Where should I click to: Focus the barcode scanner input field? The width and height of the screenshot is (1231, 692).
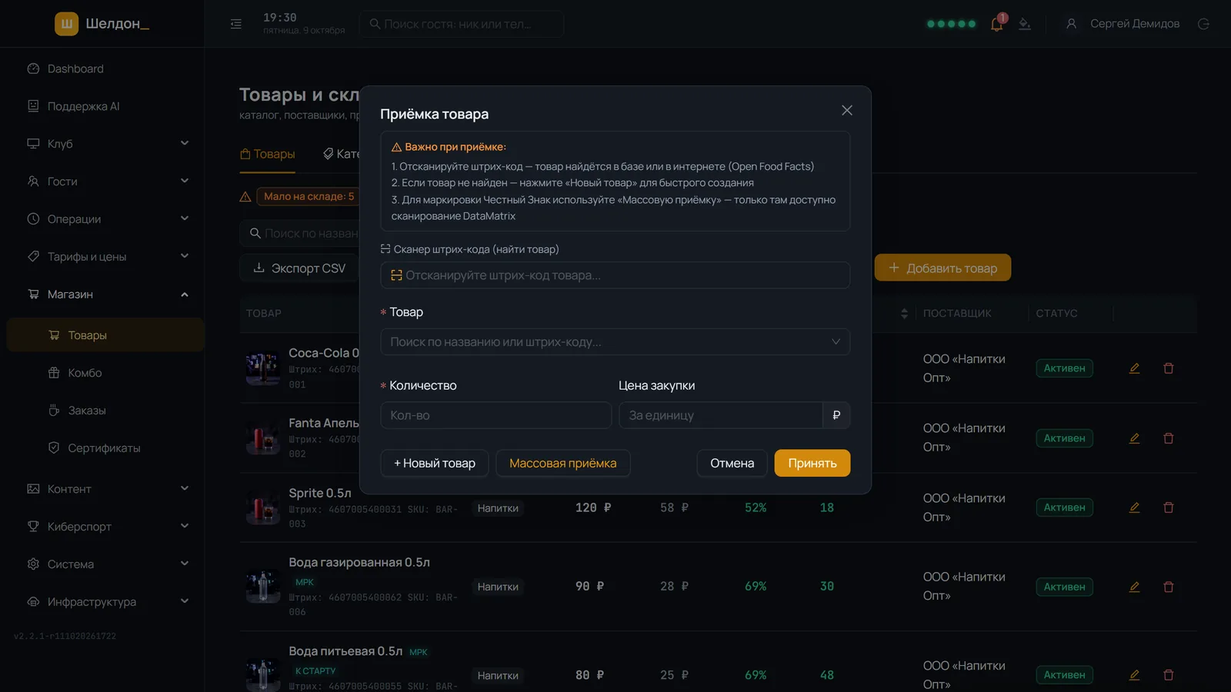tap(615, 275)
